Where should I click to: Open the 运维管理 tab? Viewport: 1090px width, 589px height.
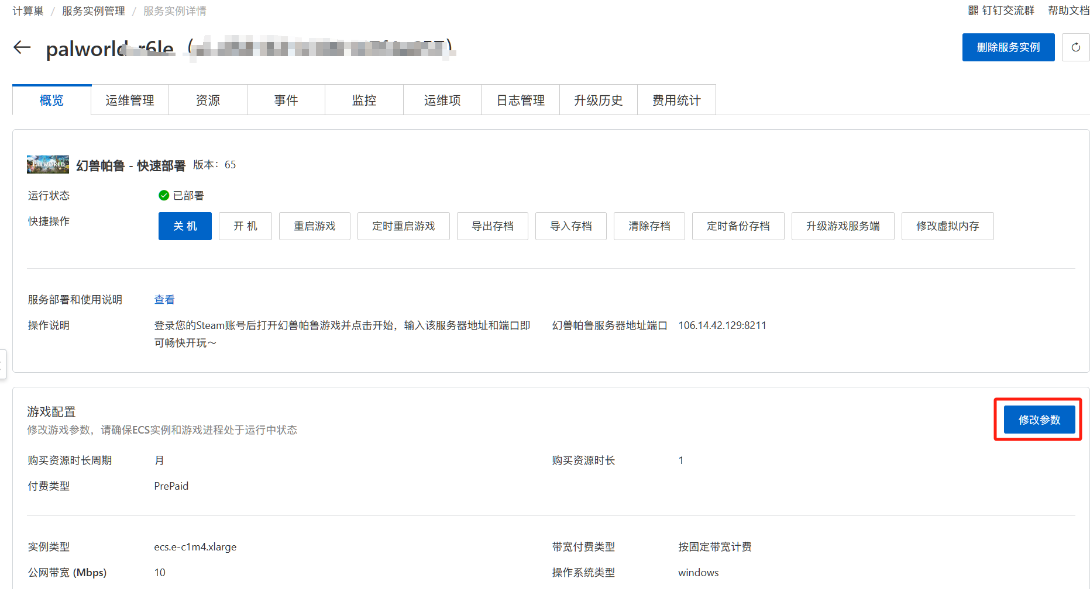pos(130,100)
